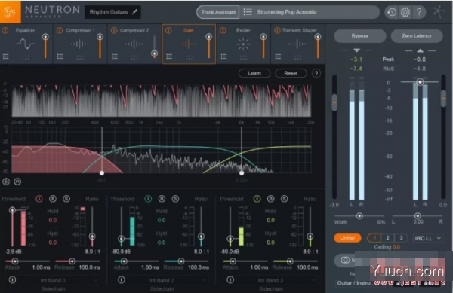Click the Equalizer curve icon

pyautogui.click(x=26, y=44)
